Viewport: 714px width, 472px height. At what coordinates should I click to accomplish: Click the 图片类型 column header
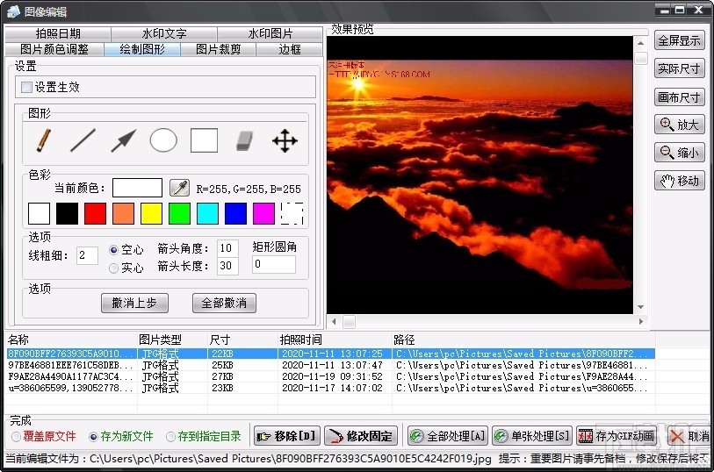[173, 340]
